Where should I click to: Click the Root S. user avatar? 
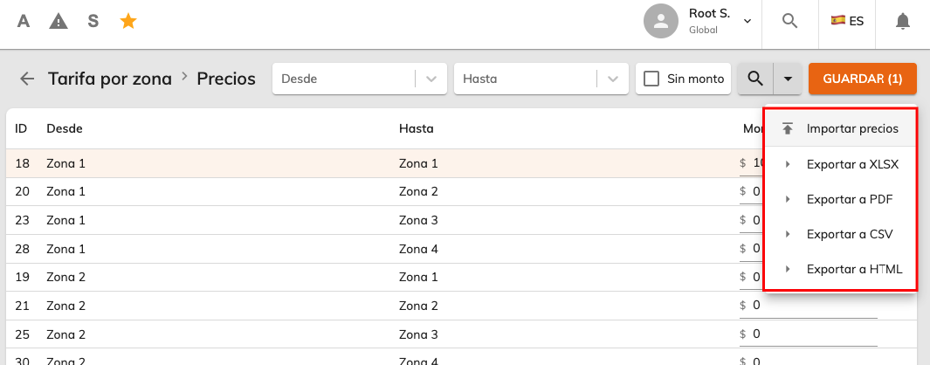(661, 21)
